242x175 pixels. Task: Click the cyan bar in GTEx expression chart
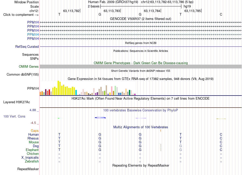pos(76,92)
